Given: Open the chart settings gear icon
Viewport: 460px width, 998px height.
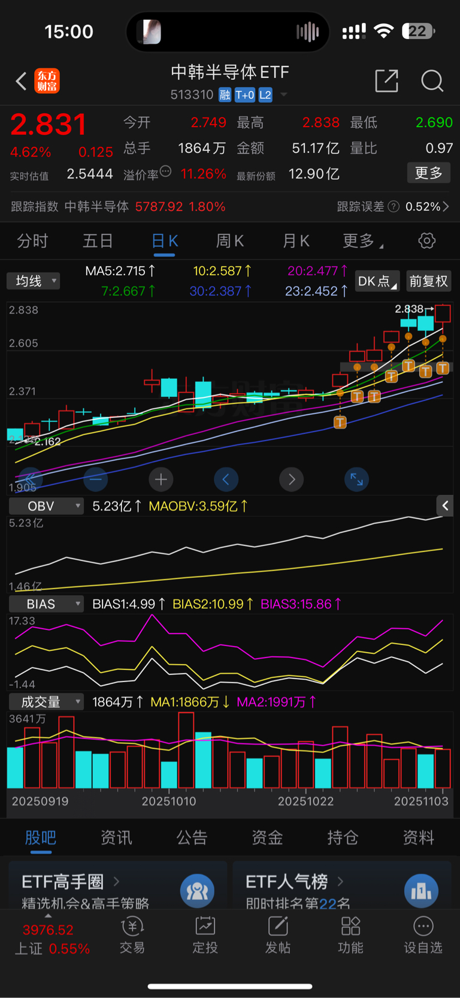Looking at the screenshot, I should [426, 241].
